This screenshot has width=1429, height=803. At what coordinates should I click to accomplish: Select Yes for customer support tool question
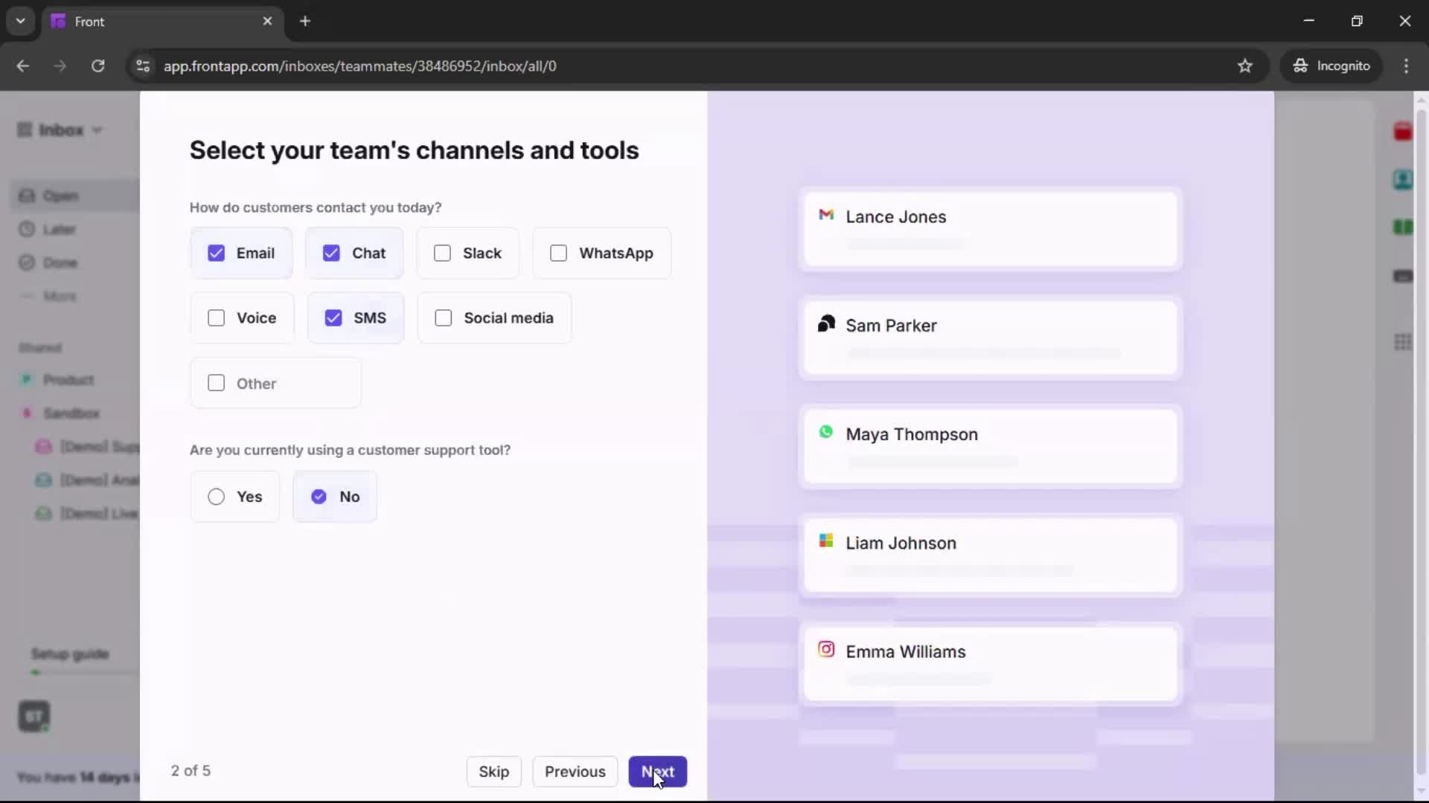[215, 497]
